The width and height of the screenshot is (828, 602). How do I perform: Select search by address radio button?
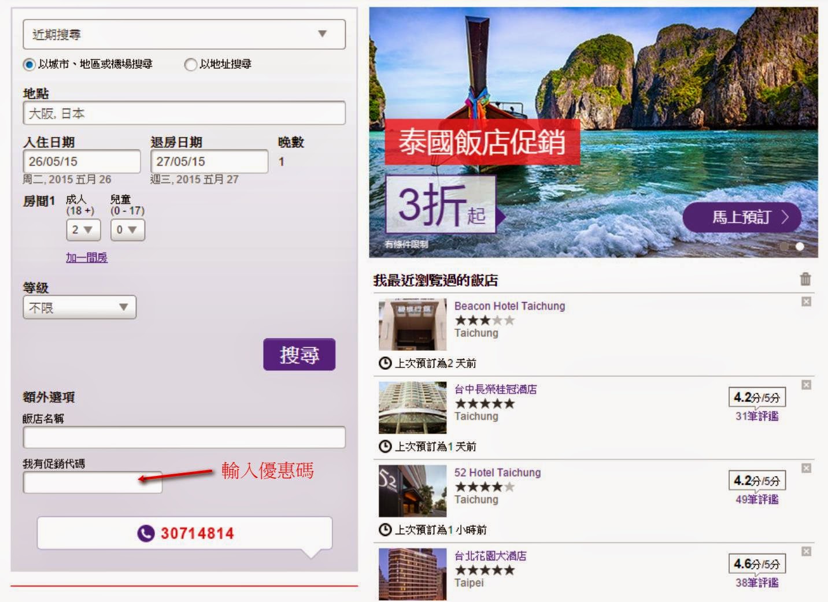point(190,65)
